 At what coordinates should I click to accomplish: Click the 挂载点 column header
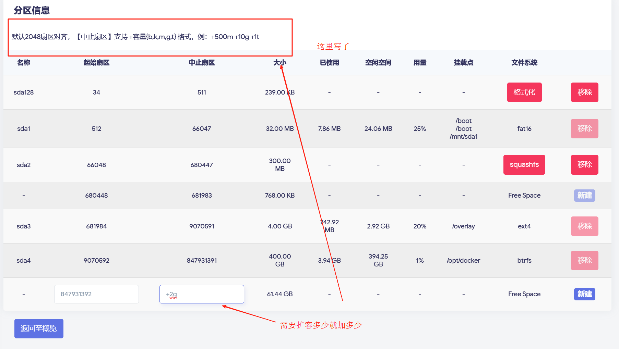[x=463, y=63]
